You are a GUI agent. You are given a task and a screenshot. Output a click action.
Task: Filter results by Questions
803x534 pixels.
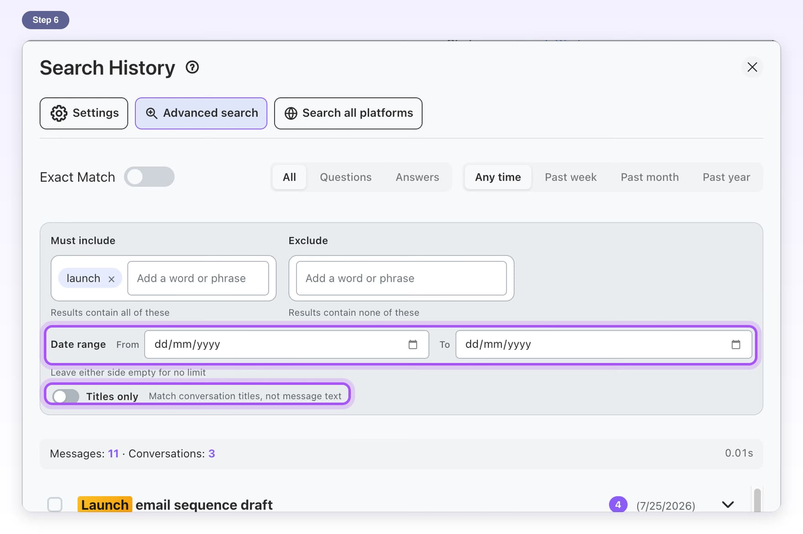[345, 177]
